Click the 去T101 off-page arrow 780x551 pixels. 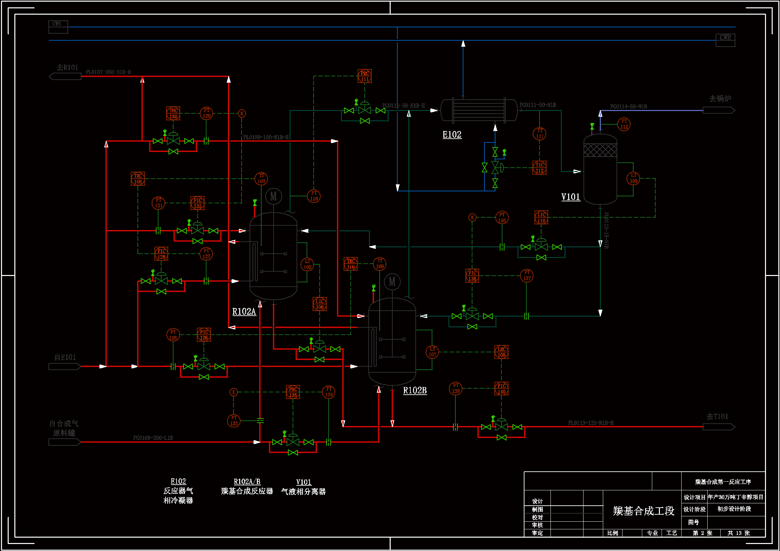coord(719,427)
